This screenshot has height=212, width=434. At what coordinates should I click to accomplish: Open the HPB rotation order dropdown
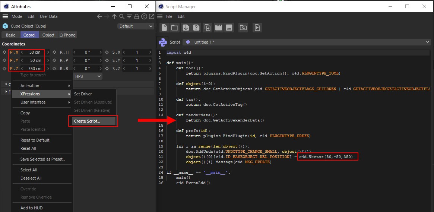(x=88, y=76)
